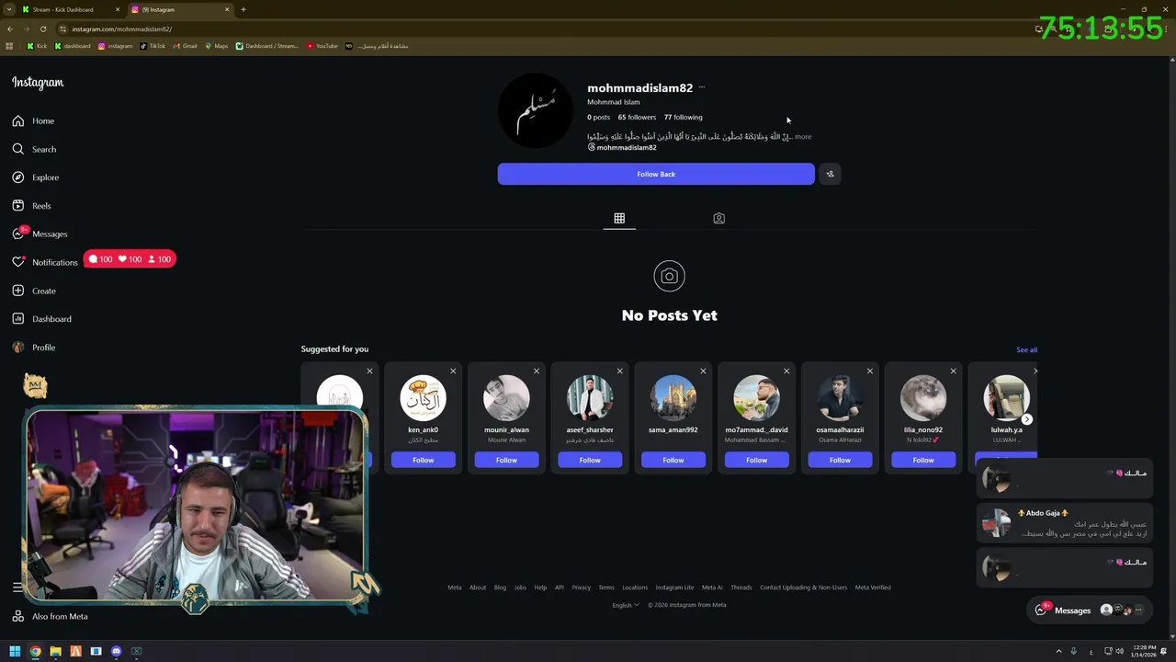This screenshot has height=662, width=1176.
Task: Click the address bar URL
Action: click(122, 29)
